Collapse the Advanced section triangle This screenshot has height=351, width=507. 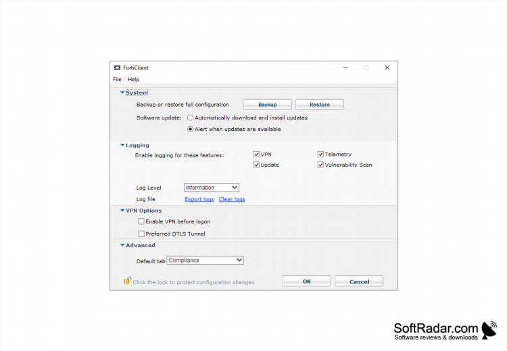[122, 245]
